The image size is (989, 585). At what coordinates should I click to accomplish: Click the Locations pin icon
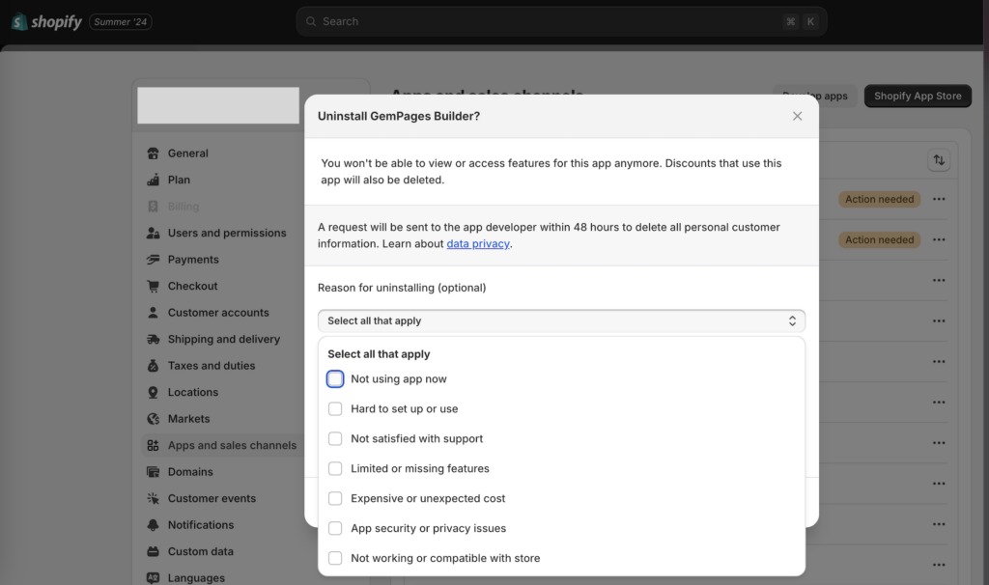coord(153,393)
